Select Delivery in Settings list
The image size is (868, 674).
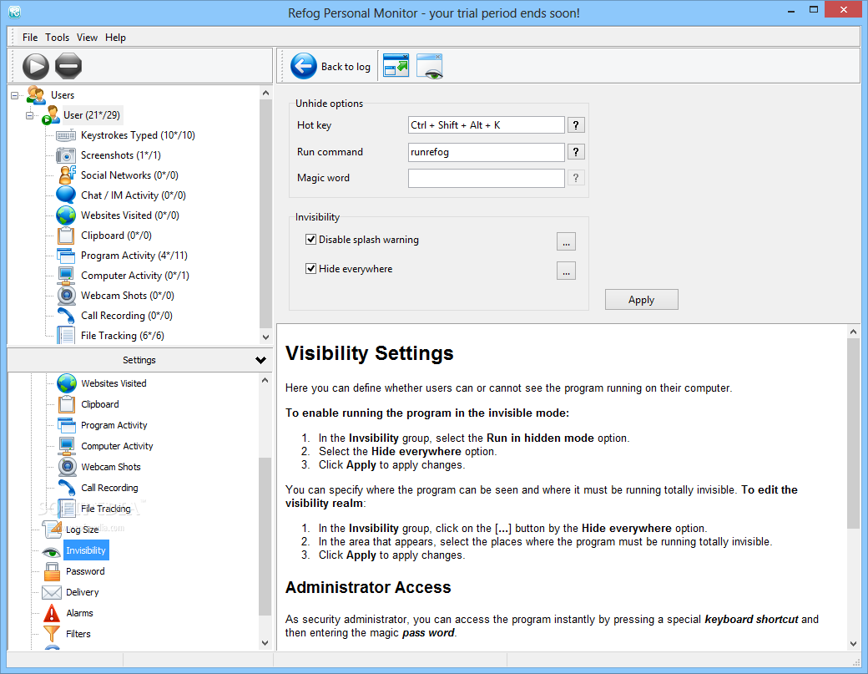[83, 593]
